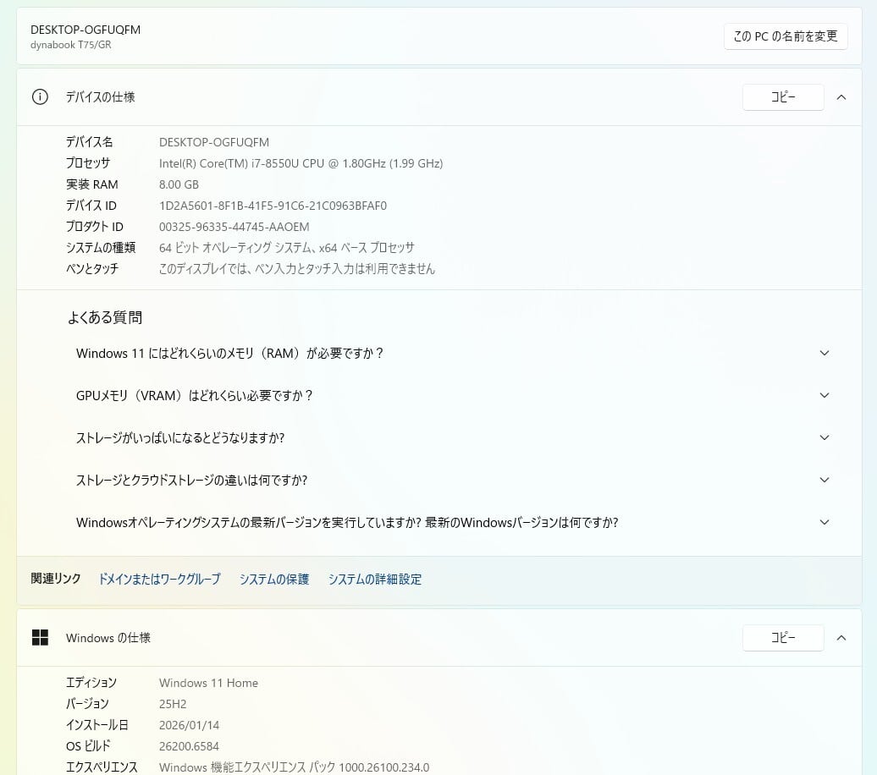
Task: Collapse the デバイスの仕様 section with its chevron
Action: pos(841,97)
